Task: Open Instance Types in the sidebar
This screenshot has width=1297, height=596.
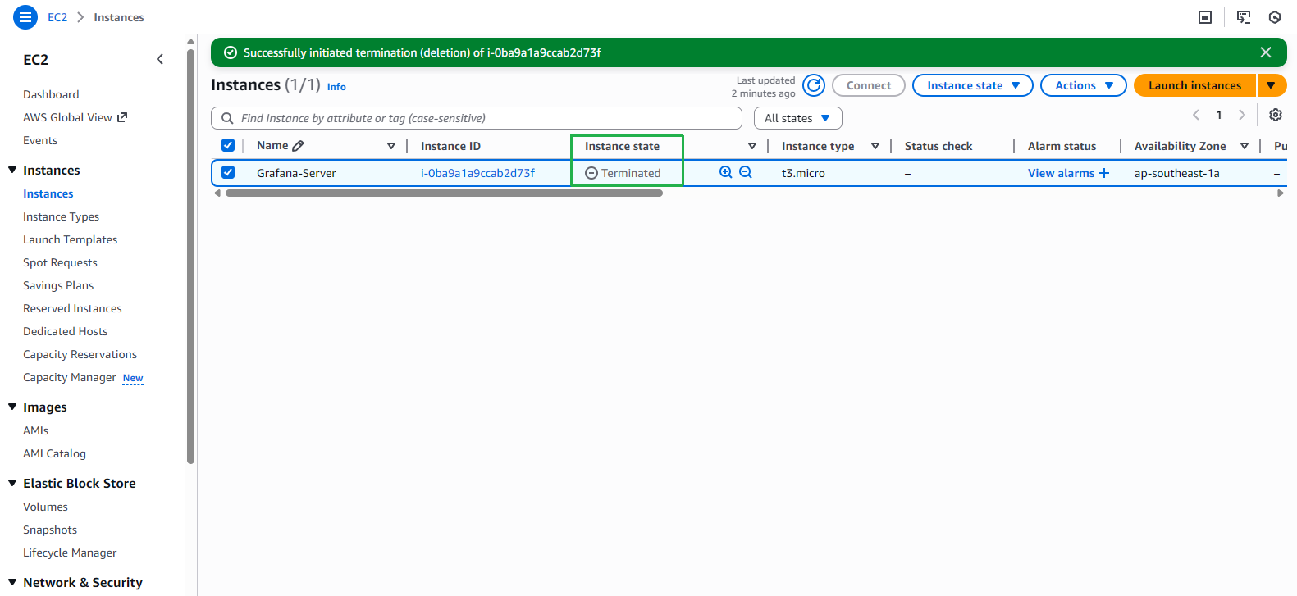Action: point(61,216)
